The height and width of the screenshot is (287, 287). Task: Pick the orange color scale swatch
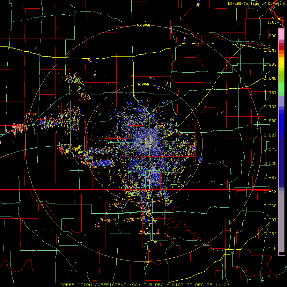tap(282, 55)
